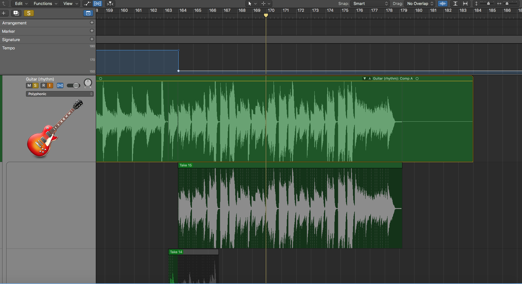Click the upper tempo point near bar 164
Image resolution: width=522 pixels, height=284 pixels.
[x=178, y=50]
